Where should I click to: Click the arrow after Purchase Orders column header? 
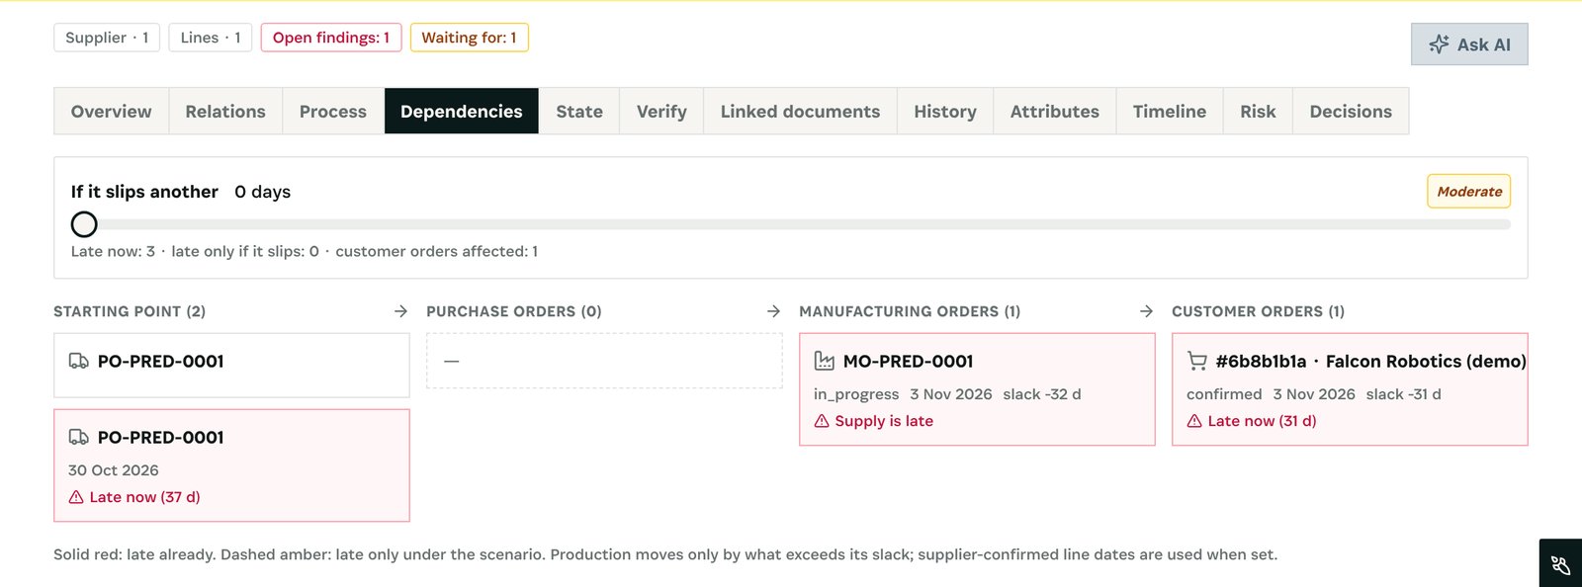(x=773, y=311)
